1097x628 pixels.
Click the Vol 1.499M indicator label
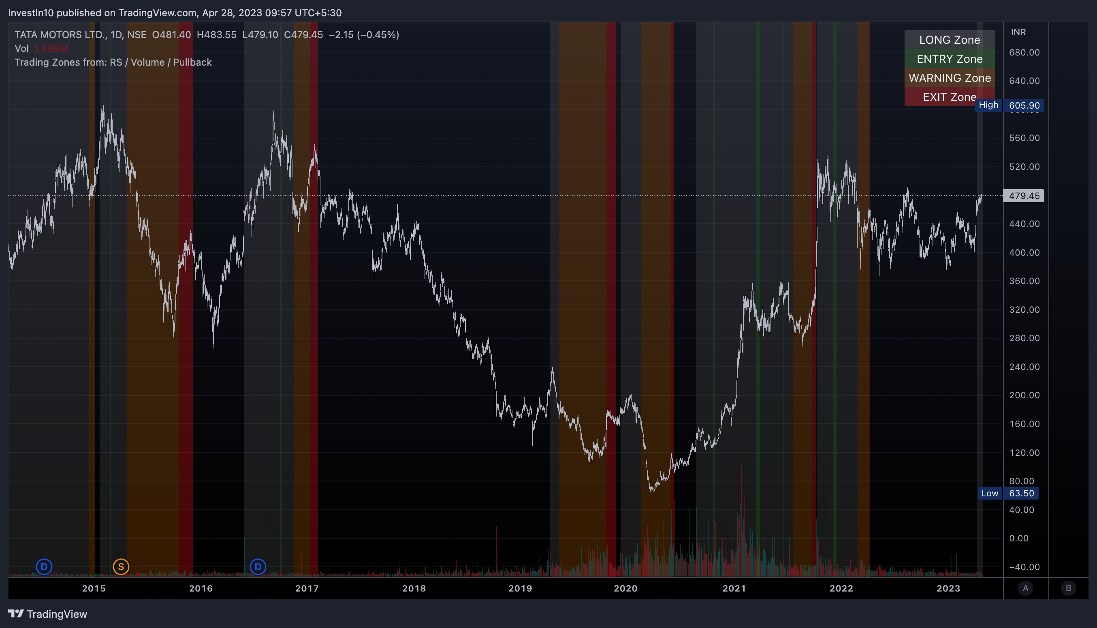(x=41, y=48)
